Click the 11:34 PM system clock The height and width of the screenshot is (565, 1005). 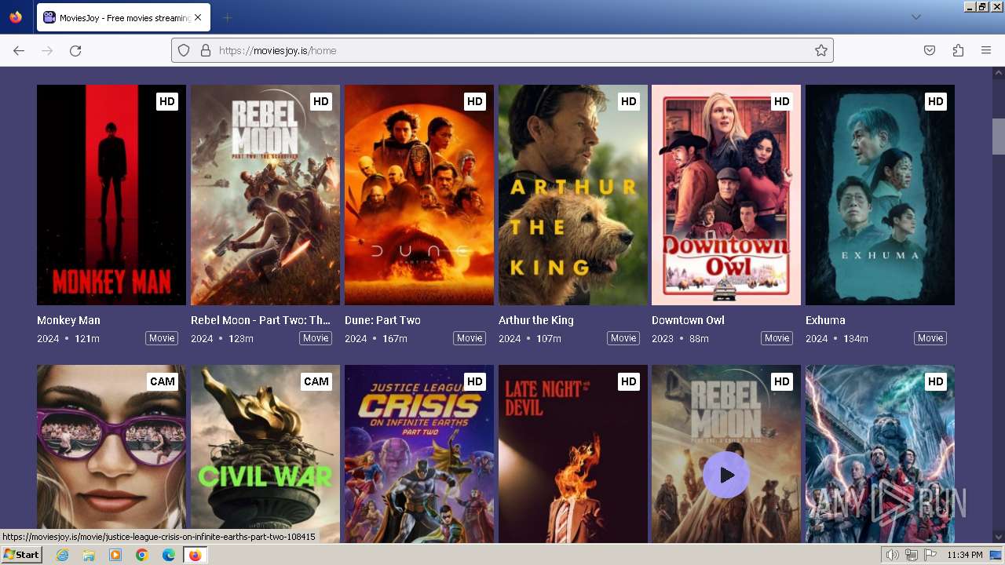(965, 555)
